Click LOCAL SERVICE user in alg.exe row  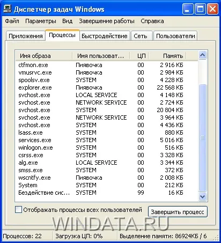coord(97,163)
